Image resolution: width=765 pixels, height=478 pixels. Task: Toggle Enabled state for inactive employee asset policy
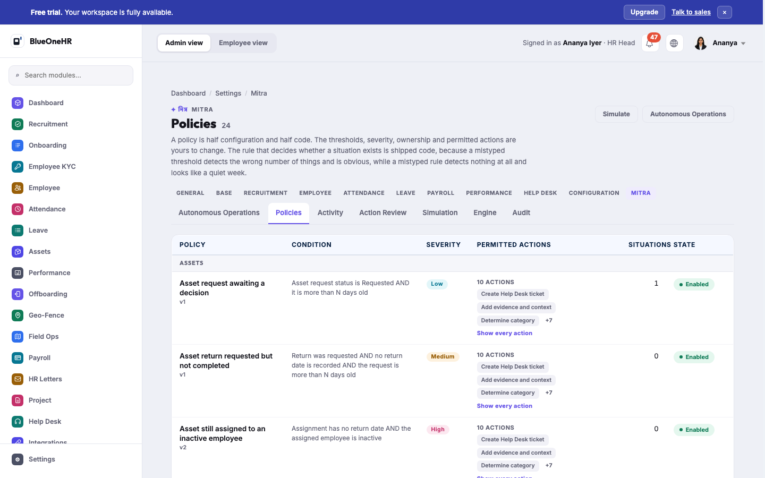(x=694, y=430)
